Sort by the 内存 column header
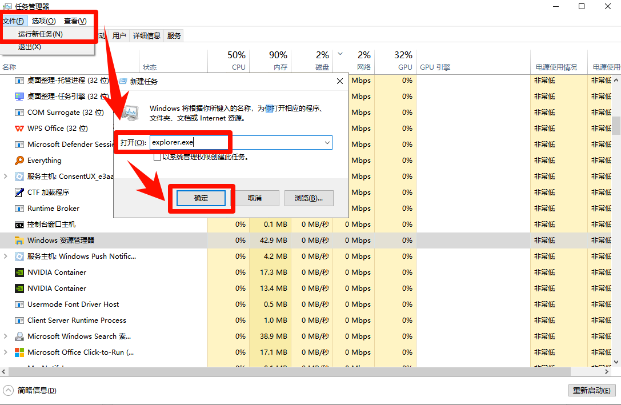The width and height of the screenshot is (621, 405). point(270,61)
